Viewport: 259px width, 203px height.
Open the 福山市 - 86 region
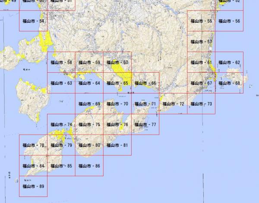point(89,166)
